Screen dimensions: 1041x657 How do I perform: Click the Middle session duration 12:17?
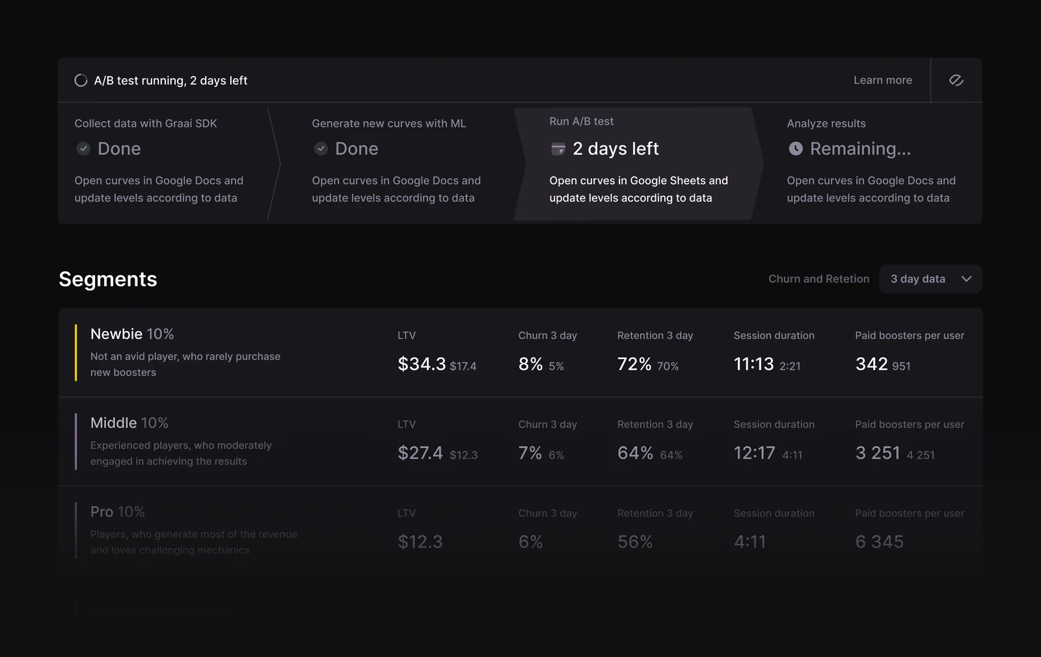(755, 453)
